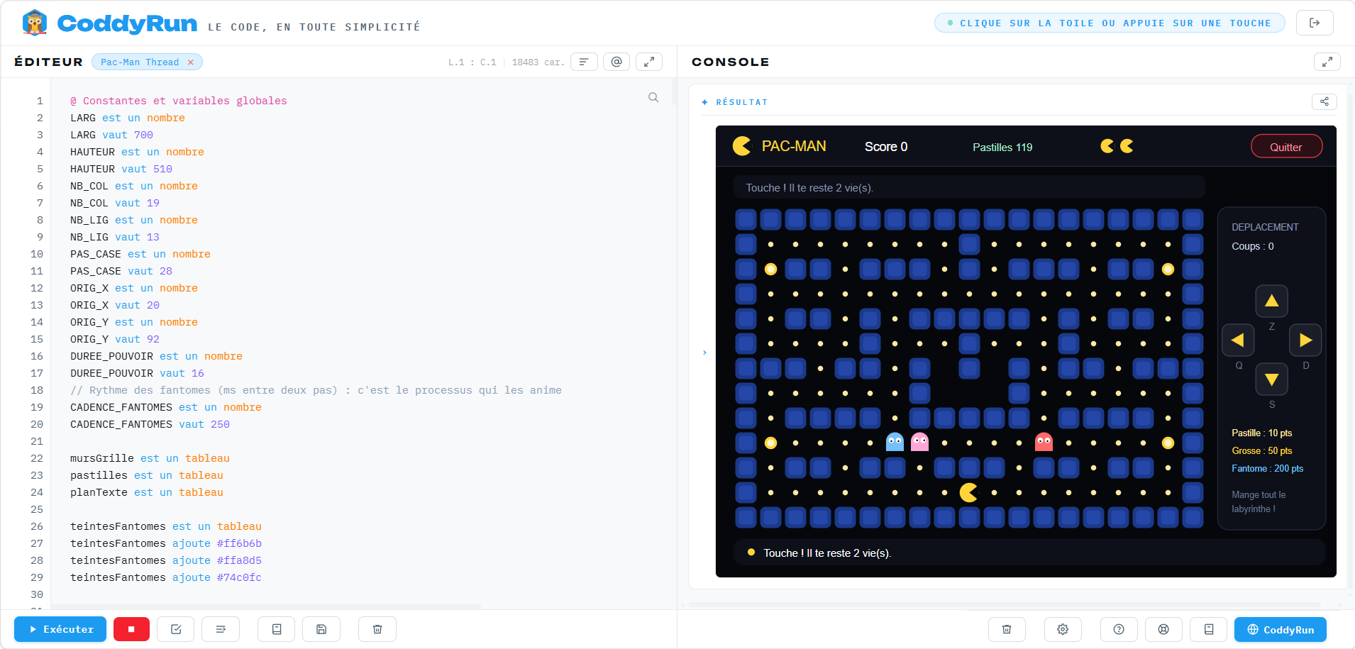Share the result with the share icon
1355x649 pixels.
[1324, 101]
